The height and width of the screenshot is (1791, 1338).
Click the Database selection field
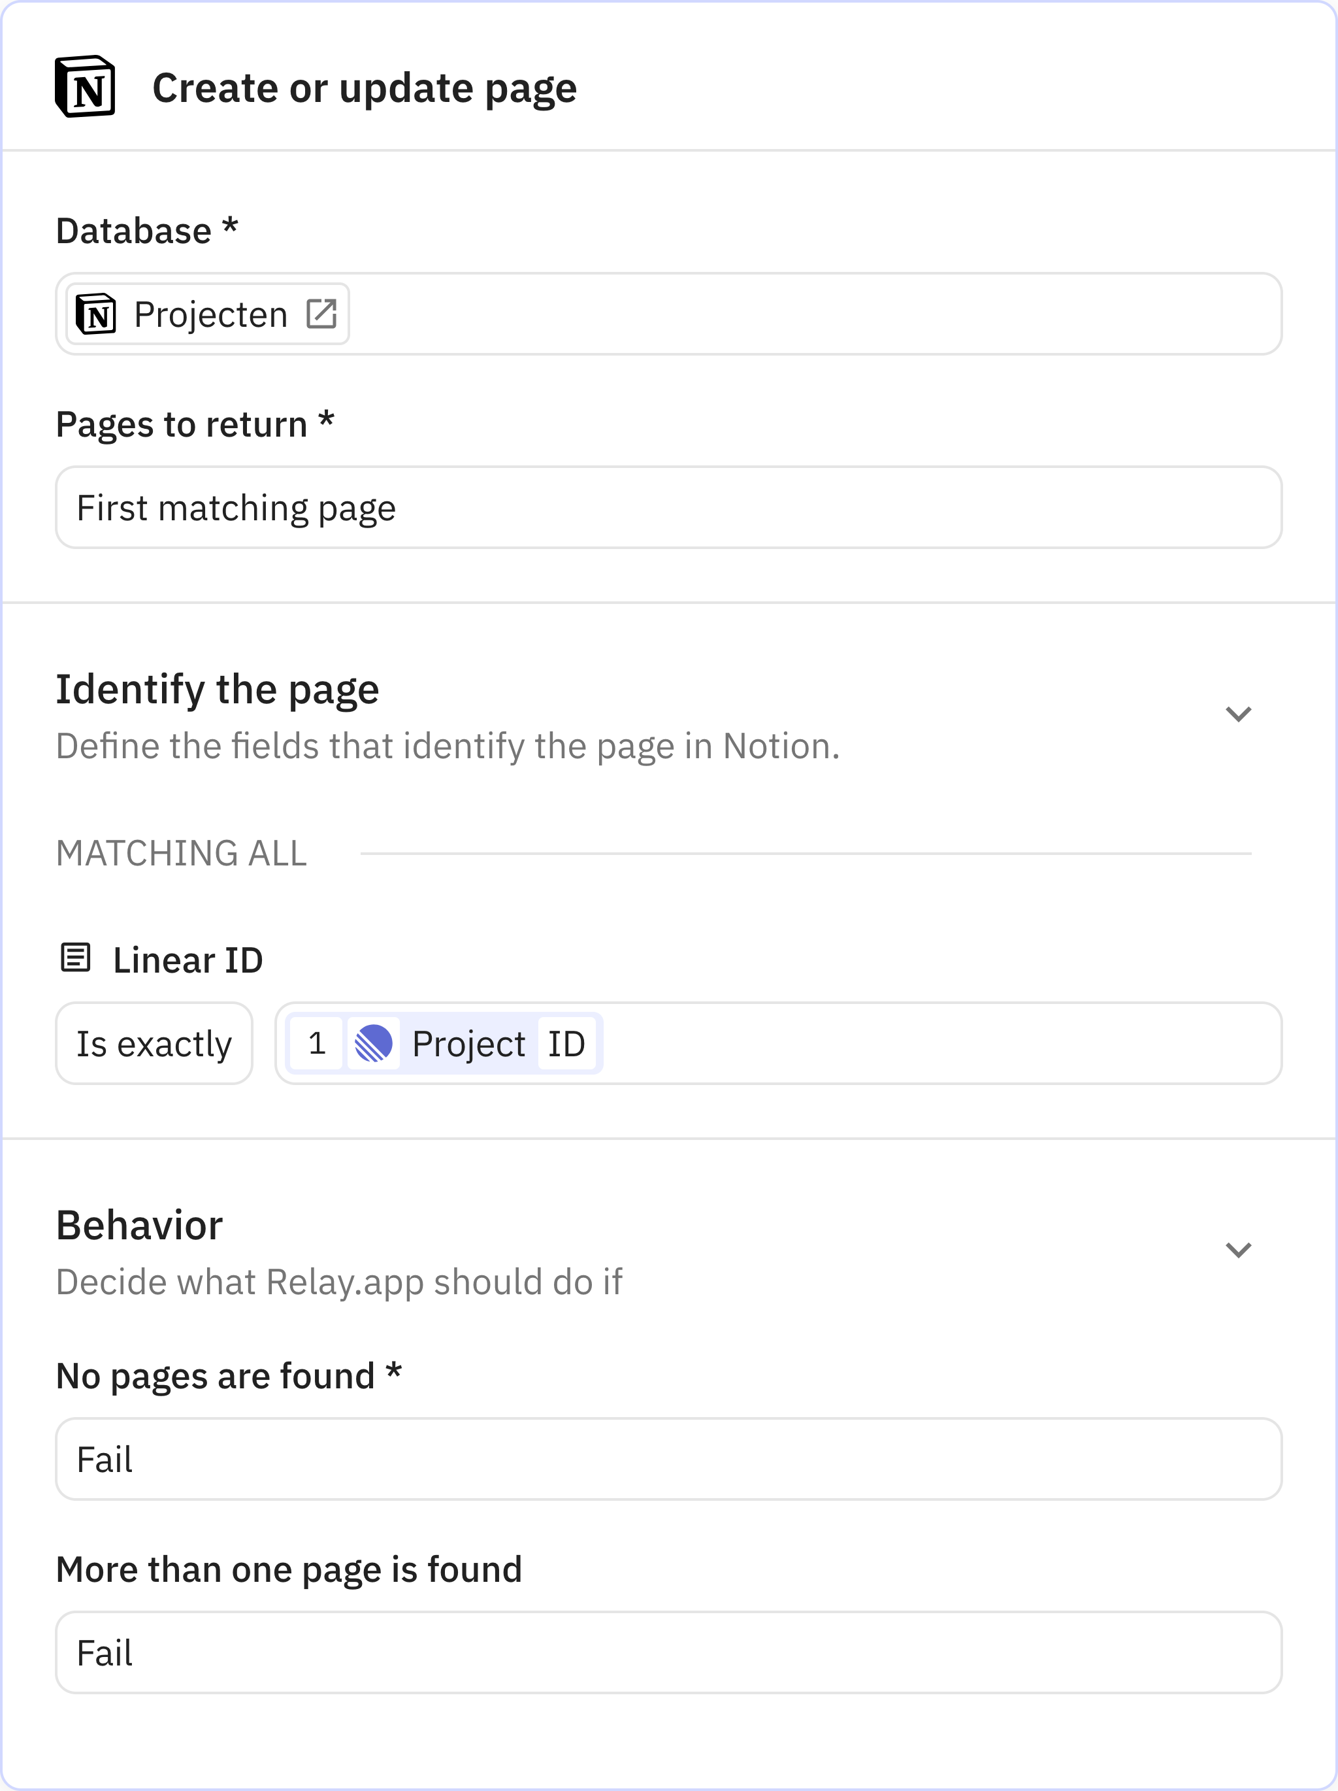pyautogui.click(x=668, y=314)
